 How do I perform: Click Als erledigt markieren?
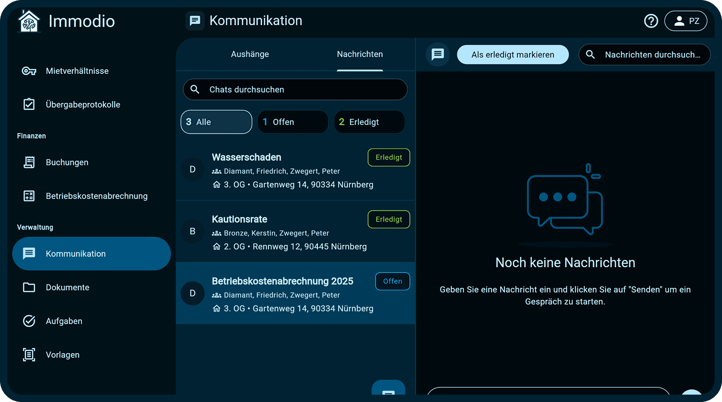(x=513, y=55)
